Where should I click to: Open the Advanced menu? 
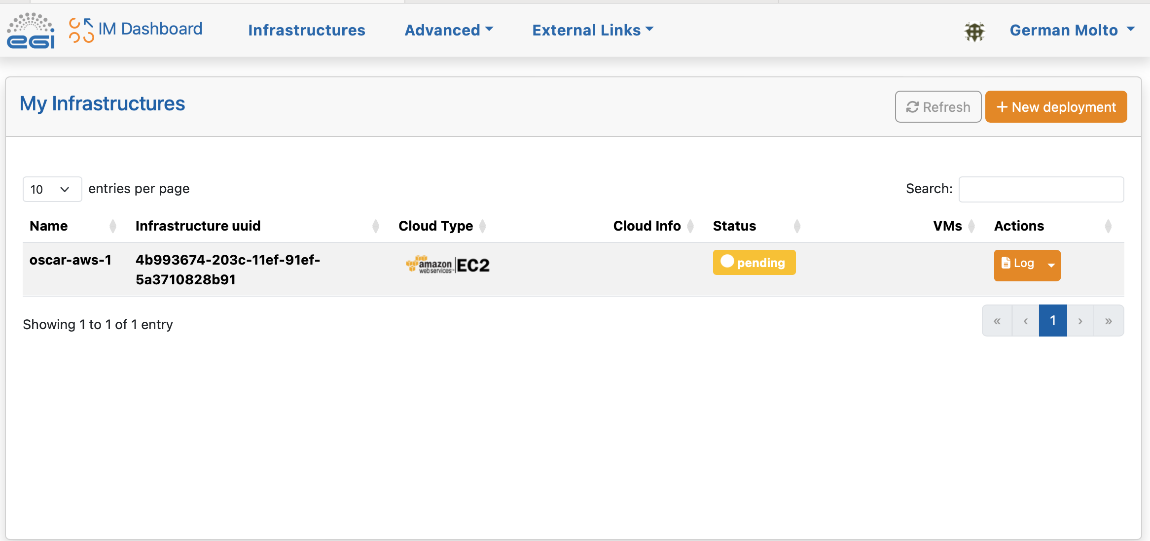(x=448, y=31)
